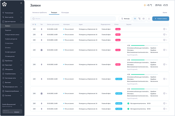The image size is (175, 116).
Task: Click the export upload icon button
Action: coord(149,19)
